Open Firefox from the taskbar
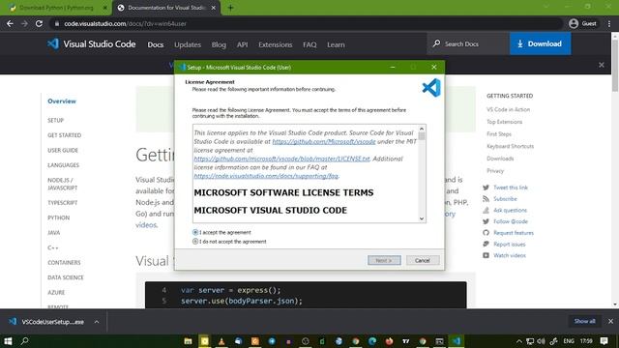Screen dimensions: 619x348 click(x=389, y=341)
